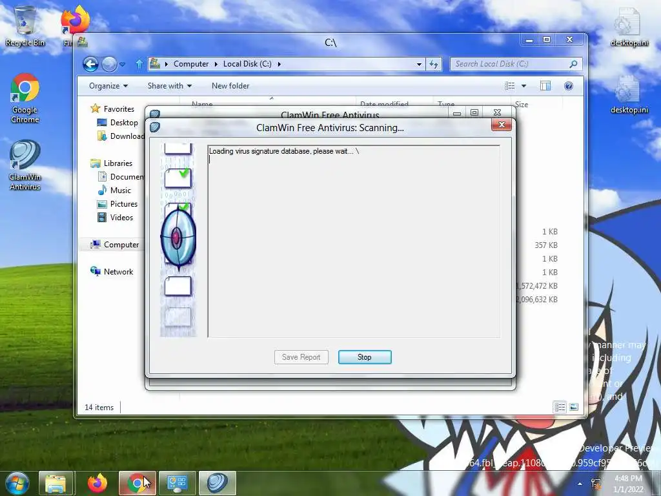The image size is (661, 496).
Task: Switch to ClamWin taskbar icon
Action: 217,483
